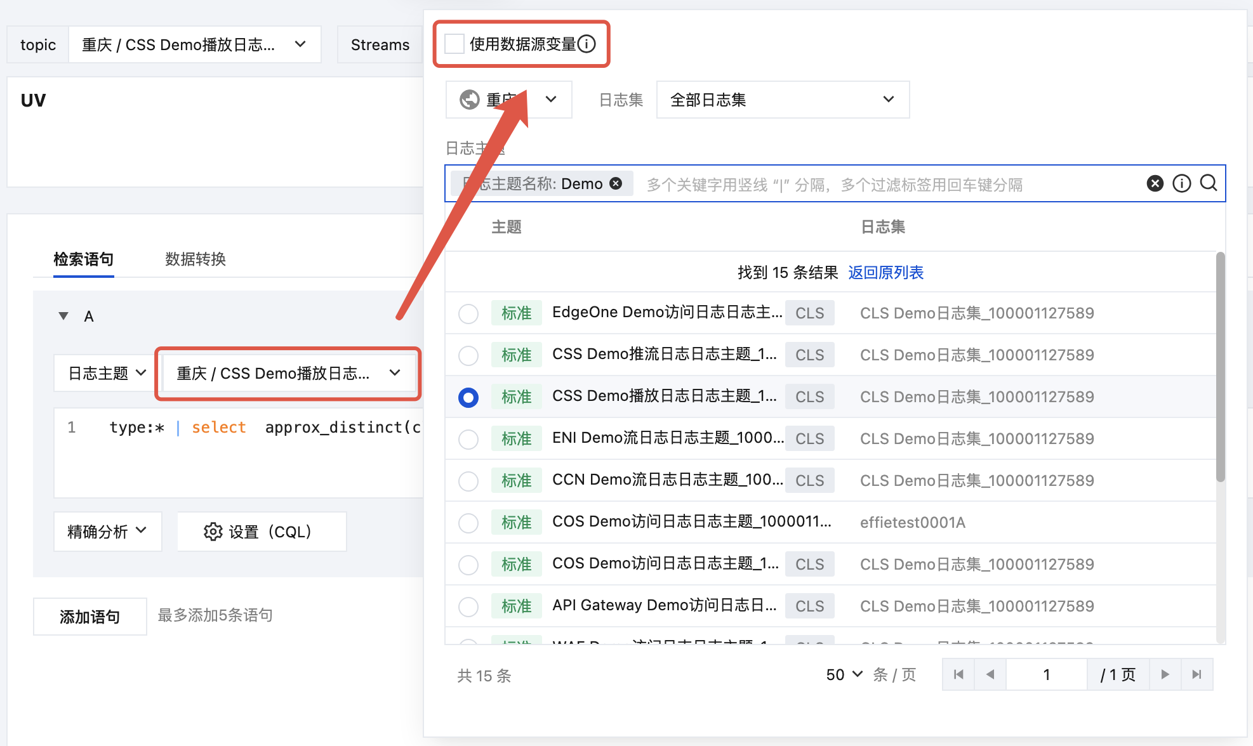This screenshot has width=1253, height=746.
Task: Click the page number input field
Action: pos(1046,674)
